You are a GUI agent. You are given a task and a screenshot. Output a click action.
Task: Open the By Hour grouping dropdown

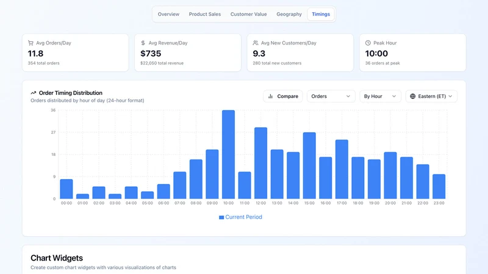tap(379, 96)
